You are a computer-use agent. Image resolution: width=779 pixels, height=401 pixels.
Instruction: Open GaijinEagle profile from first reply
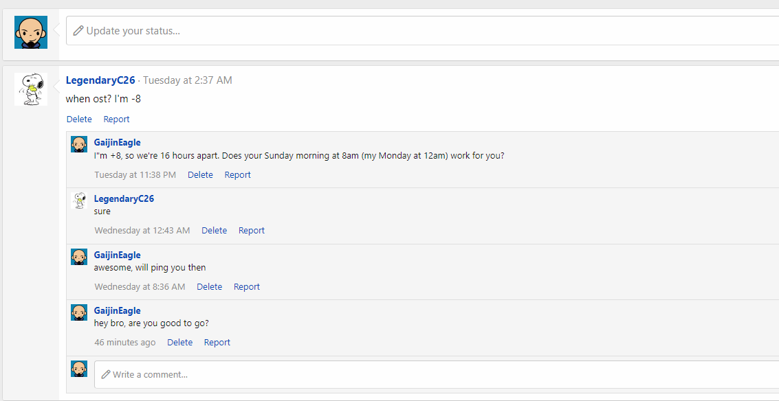point(117,143)
